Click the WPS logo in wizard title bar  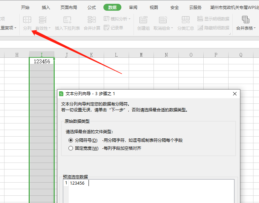click(61, 94)
